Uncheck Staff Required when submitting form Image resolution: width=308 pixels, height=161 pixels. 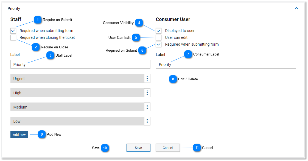click(x=13, y=31)
